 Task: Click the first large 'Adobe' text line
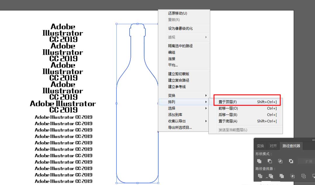coord(63,27)
